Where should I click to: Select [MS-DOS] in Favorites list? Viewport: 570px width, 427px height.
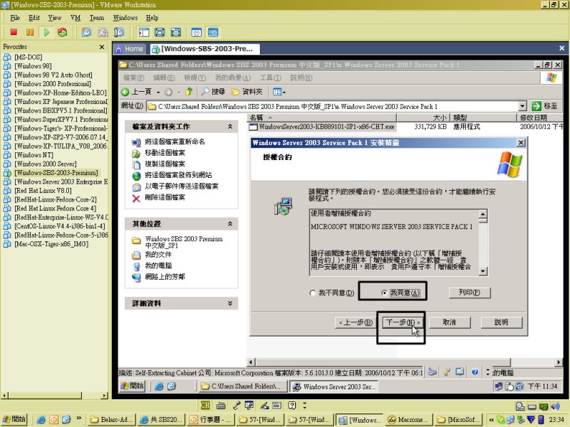(28, 57)
